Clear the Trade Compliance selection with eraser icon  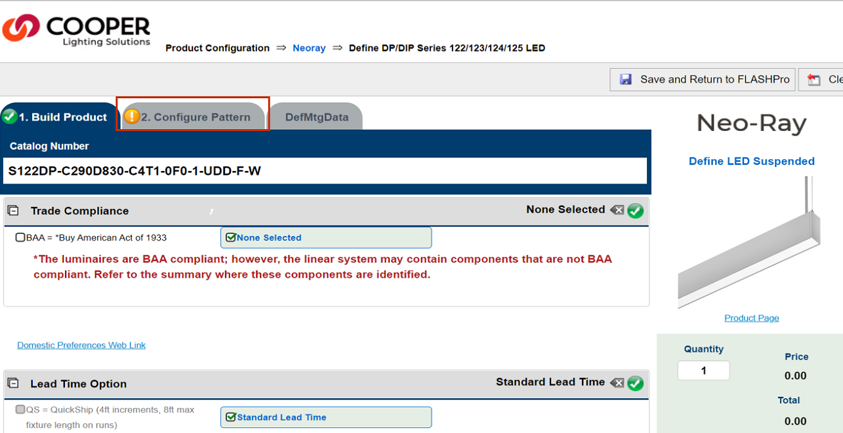(617, 210)
